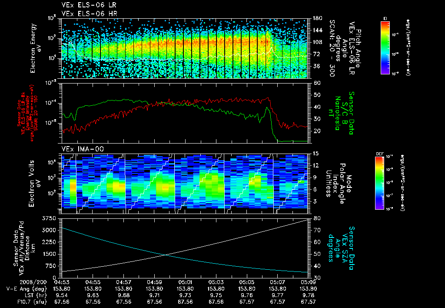Click the '04:57' time tick label
Viewport: 445px width, 308px height.
tap(124, 282)
